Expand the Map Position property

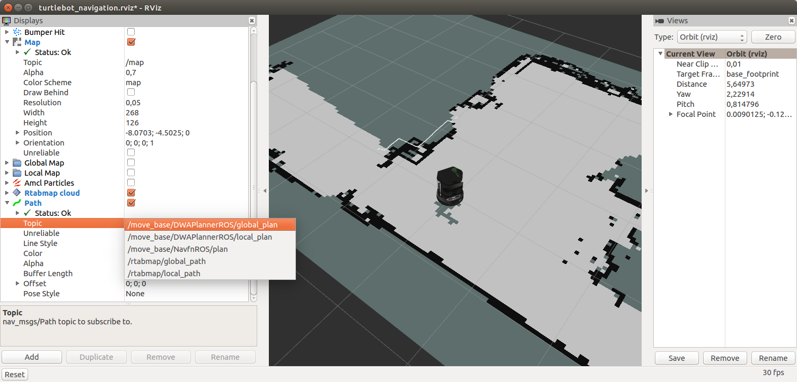[17, 133]
